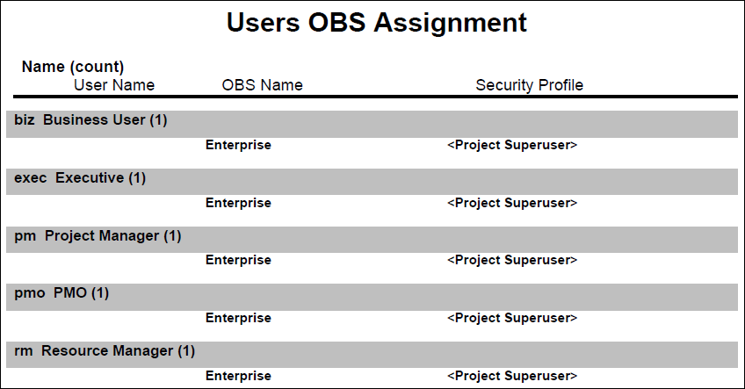Click Enterprise under Project Manager
745x389 pixels.
point(238,260)
